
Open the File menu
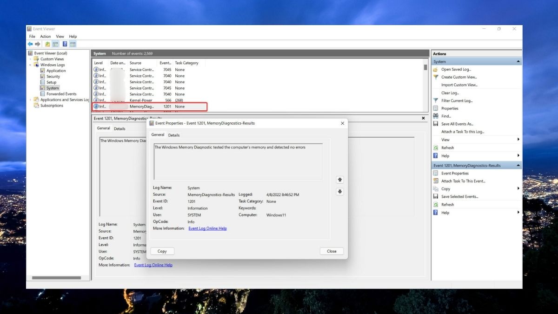32,36
